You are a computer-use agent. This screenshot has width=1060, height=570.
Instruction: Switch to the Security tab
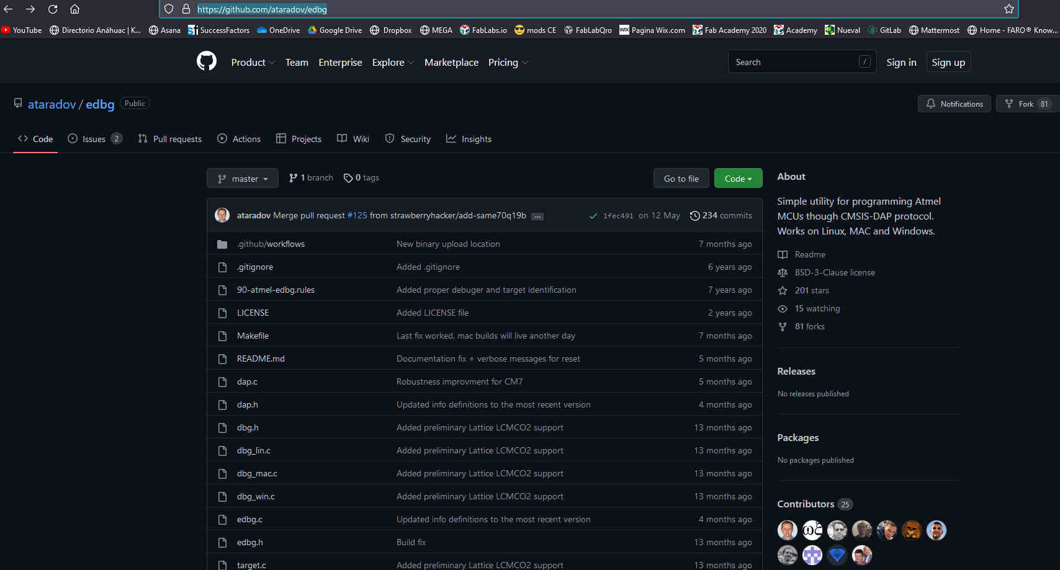(x=408, y=139)
